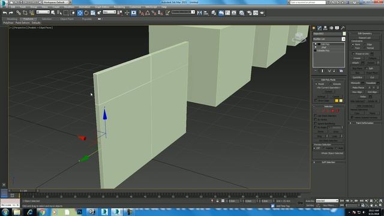384x216 pixels.
Task: Switch to the Create command panel tab
Action: [x=314, y=28]
